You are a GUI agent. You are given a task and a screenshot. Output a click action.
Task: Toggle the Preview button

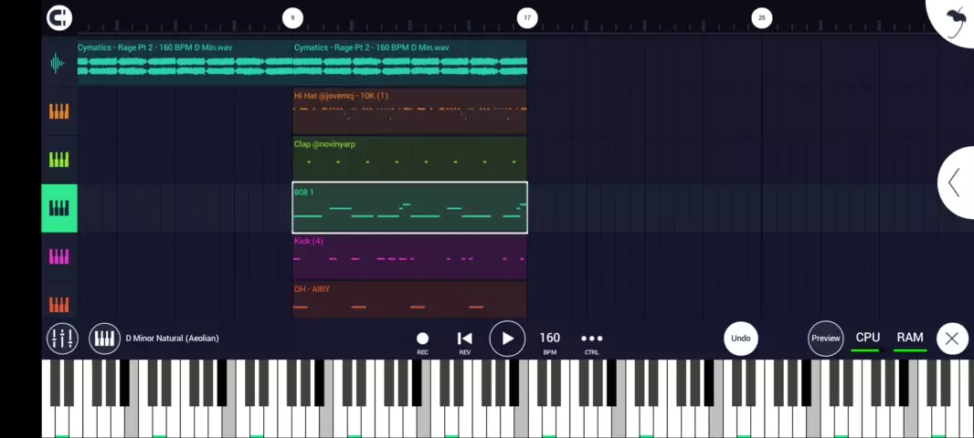click(x=825, y=339)
